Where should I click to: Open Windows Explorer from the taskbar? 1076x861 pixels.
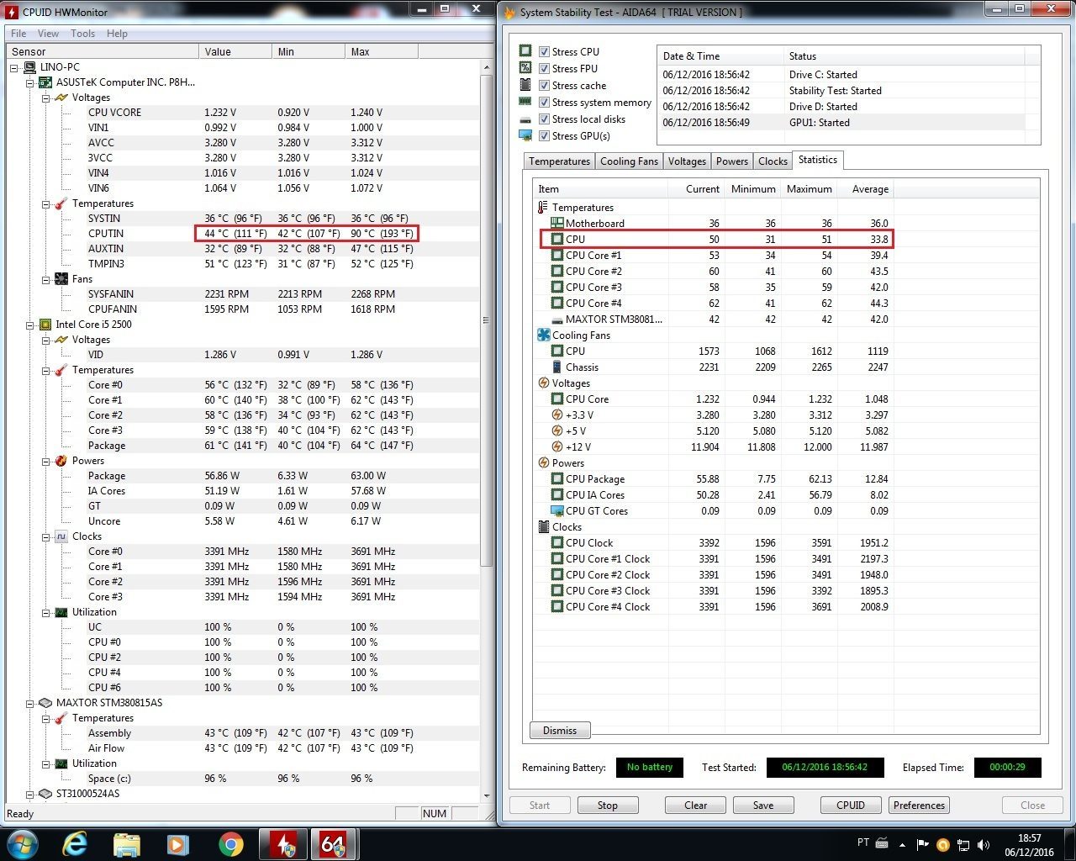[x=127, y=843]
